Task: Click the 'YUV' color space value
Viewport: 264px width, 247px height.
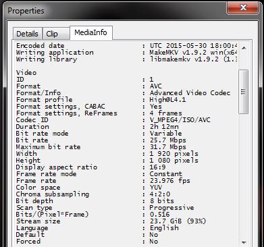Action: [156, 188]
